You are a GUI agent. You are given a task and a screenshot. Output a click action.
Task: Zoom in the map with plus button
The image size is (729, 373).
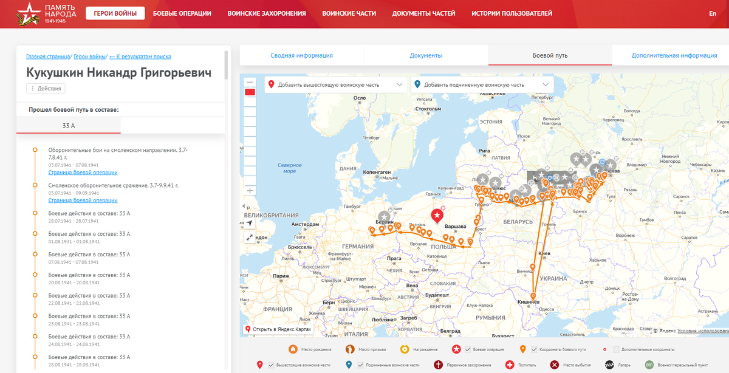(250, 191)
